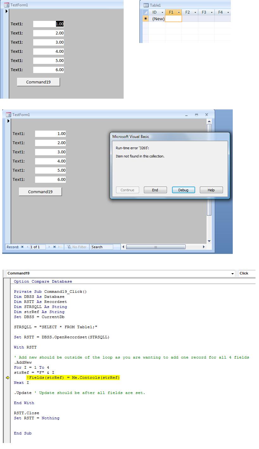Click the '.AddNew' code line
This screenshot has height=449, width=259.
click(x=23, y=362)
